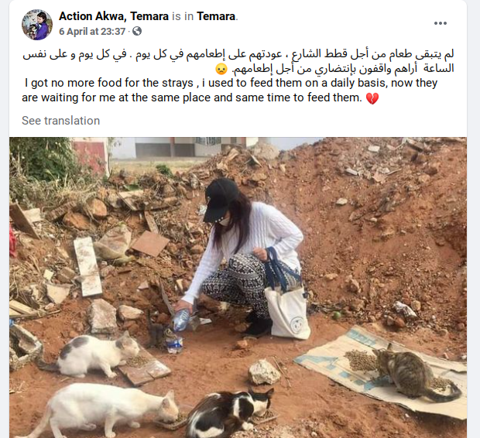This screenshot has width=480, height=438.
Task: Click See translation under the post
Action: [x=60, y=121]
